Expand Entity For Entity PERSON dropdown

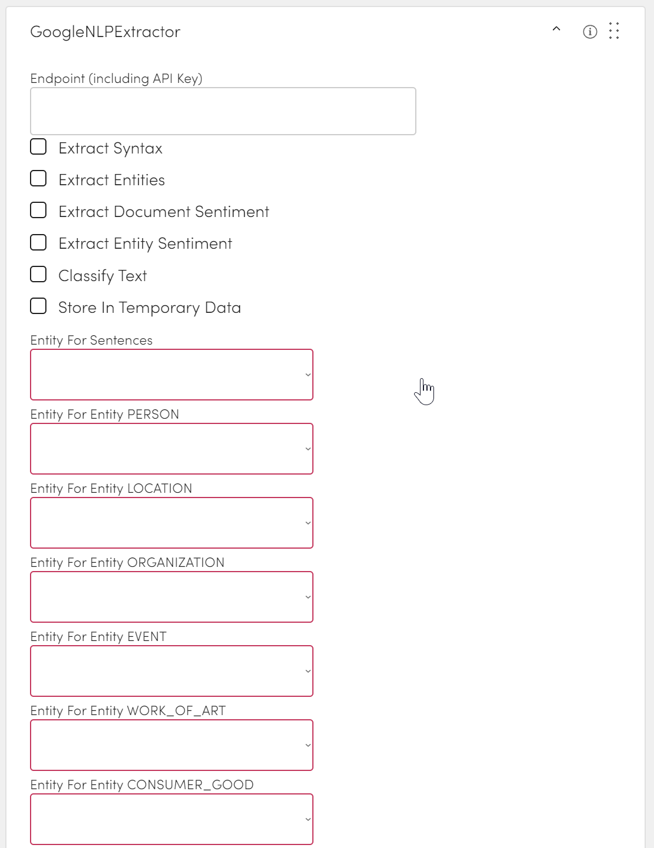pos(172,449)
